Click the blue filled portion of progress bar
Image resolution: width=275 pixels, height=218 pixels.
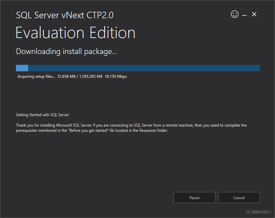click(x=21, y=68)
